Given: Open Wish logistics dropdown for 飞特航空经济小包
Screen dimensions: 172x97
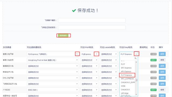Looking at the screenshot, I should [x=89, y=84].
